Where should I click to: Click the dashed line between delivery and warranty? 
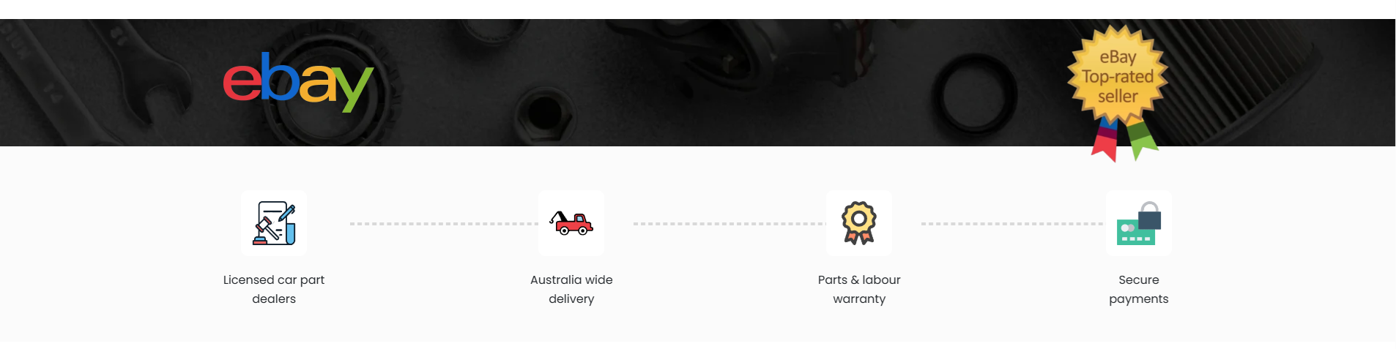click(x=729, y=224)
